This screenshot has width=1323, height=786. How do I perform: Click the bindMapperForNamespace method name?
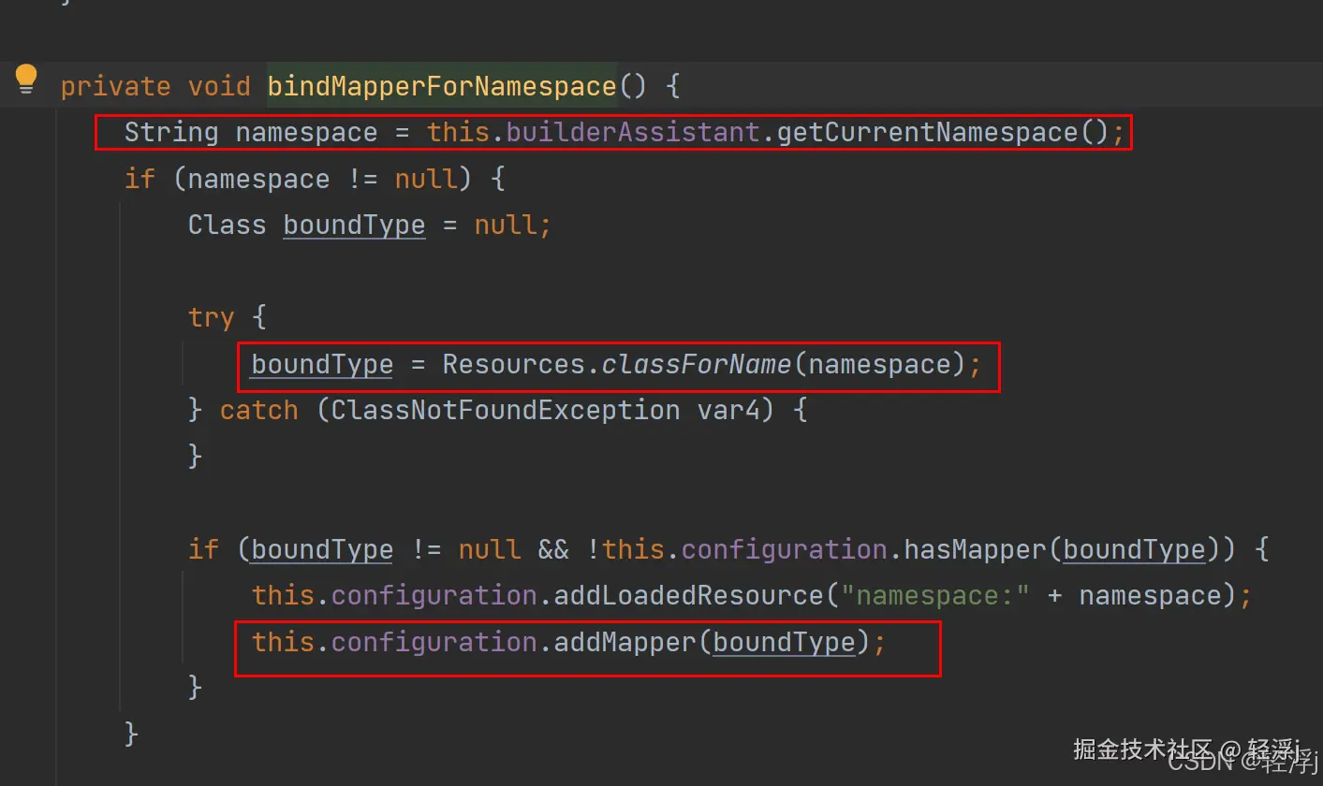click(x=442, y=87)
